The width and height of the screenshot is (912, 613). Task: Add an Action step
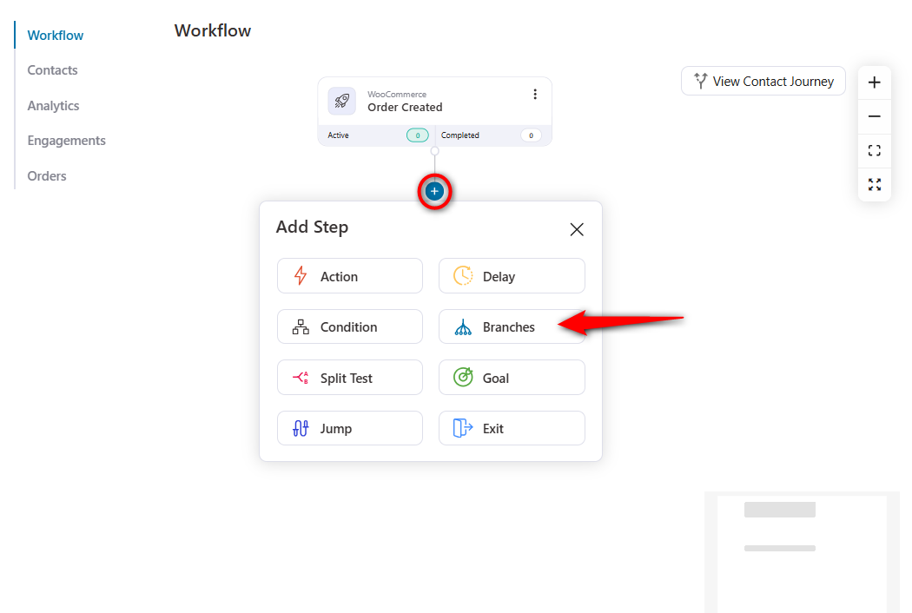point(350,275)
